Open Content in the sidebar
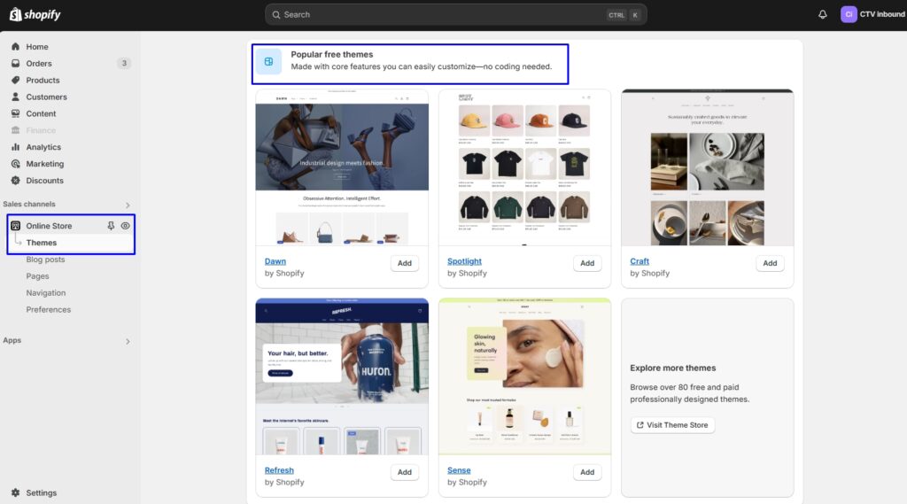 [41, 113]
